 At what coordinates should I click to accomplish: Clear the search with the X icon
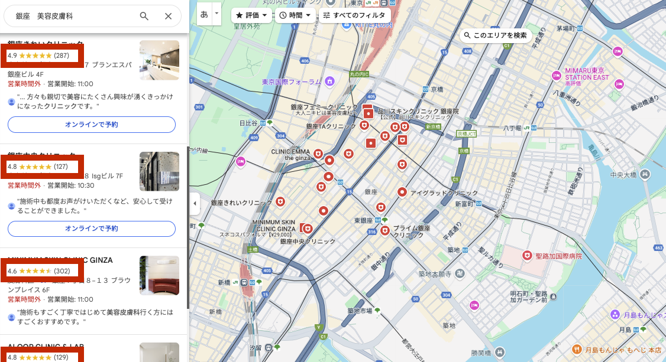tap(168, 16)
